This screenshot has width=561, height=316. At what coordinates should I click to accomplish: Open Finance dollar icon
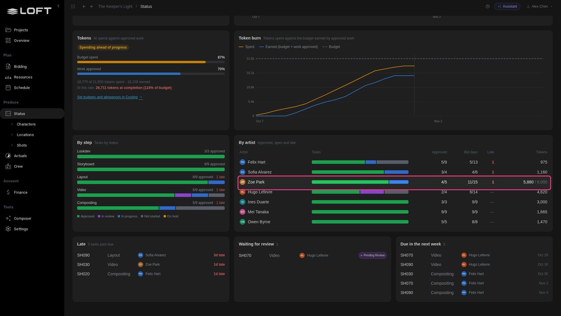point(8,192)
